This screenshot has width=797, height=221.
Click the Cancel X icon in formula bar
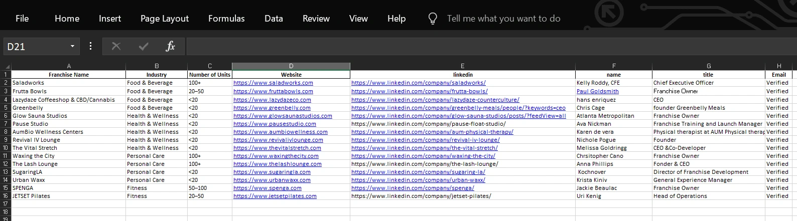click(x=116, y=47)
